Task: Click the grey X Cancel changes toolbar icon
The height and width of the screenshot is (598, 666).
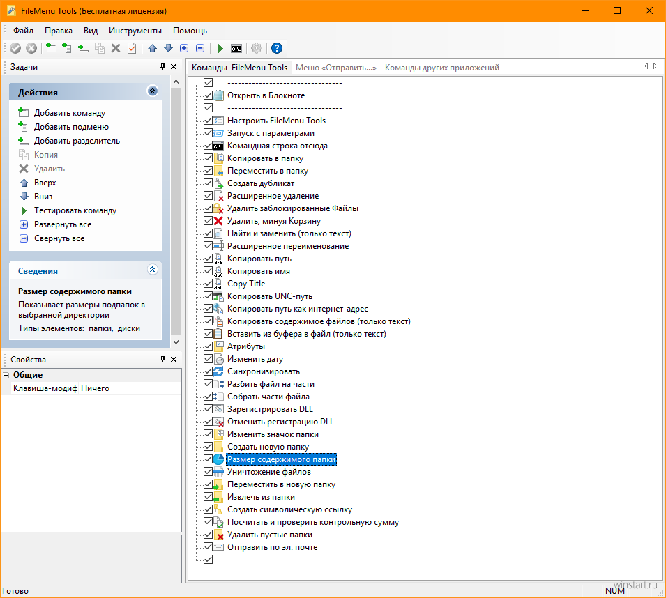Action: [31, 48]
